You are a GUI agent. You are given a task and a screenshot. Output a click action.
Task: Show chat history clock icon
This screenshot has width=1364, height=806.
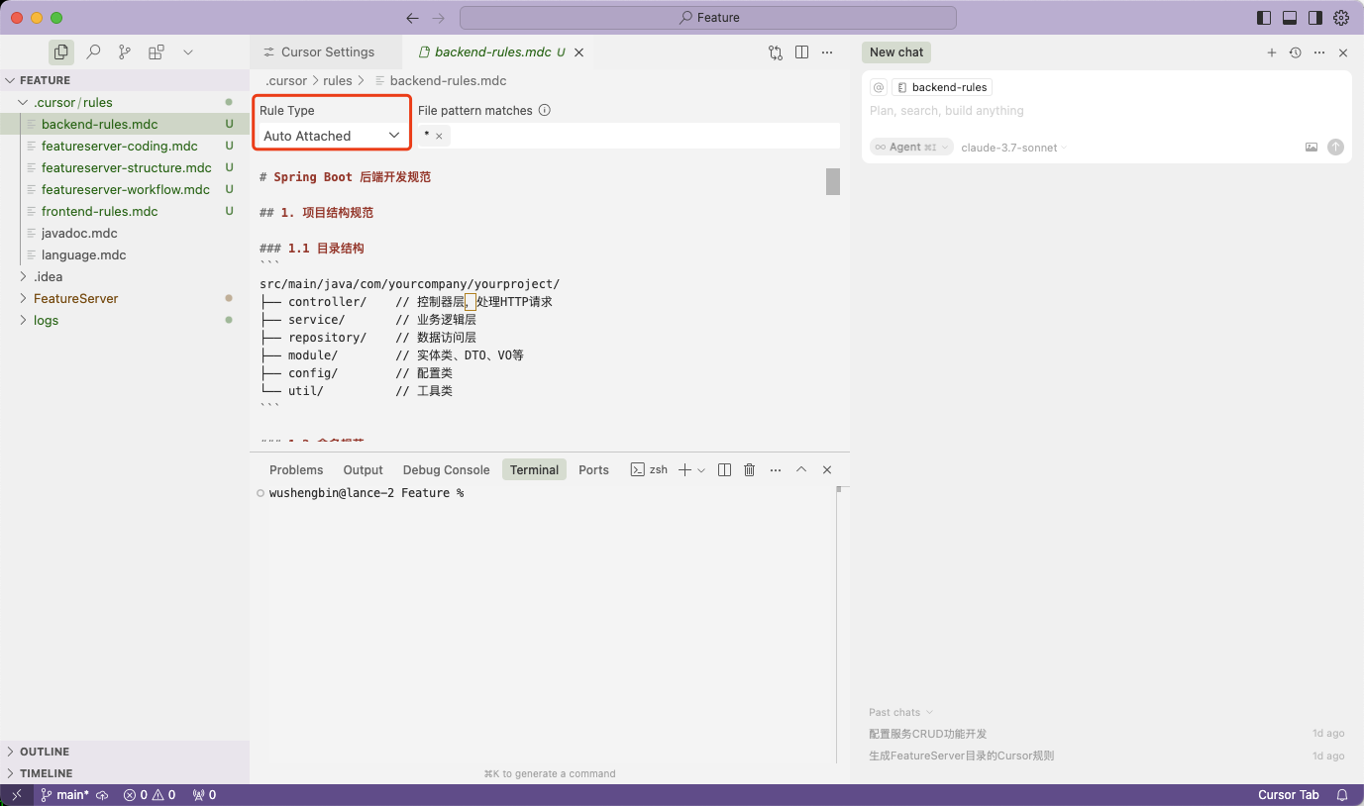coord(1295,52)
